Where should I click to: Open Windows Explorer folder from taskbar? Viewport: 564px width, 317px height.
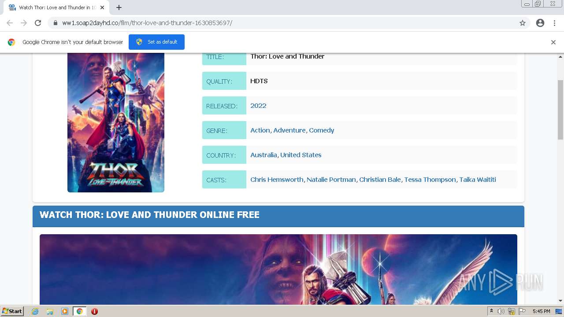click(x=50, y=311)
